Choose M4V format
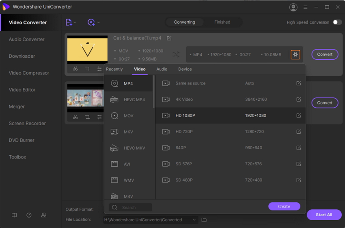This screenshot has height=228, width=345. [129, 195]
